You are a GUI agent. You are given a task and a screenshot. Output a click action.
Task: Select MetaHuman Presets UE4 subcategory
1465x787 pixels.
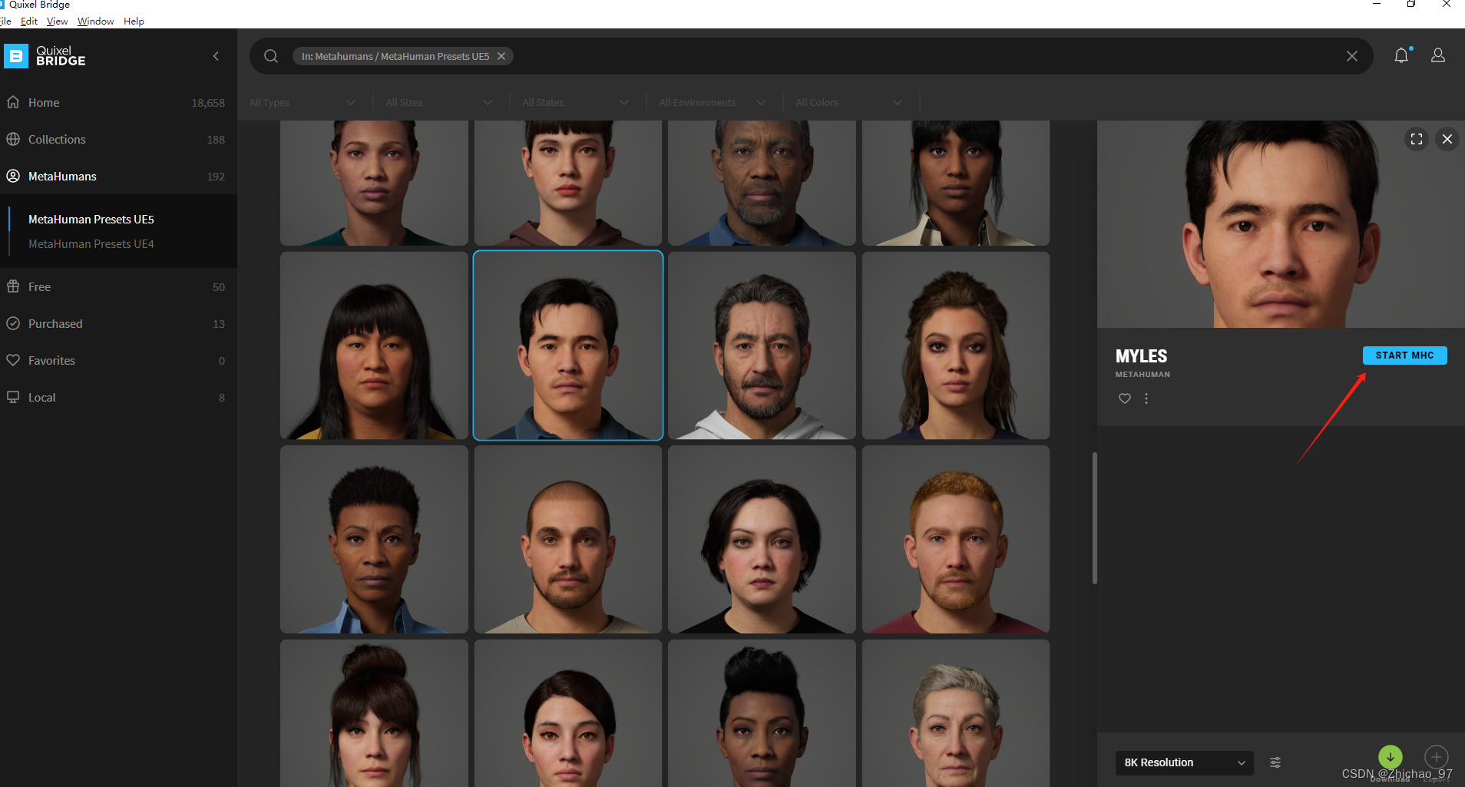(x=91, y=243)
